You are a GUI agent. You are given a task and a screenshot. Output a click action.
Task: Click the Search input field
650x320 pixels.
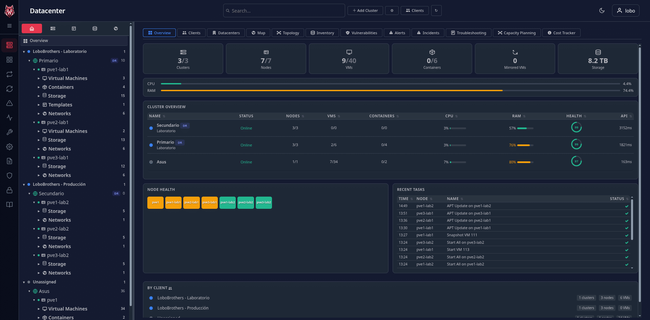tap(284, 11)
